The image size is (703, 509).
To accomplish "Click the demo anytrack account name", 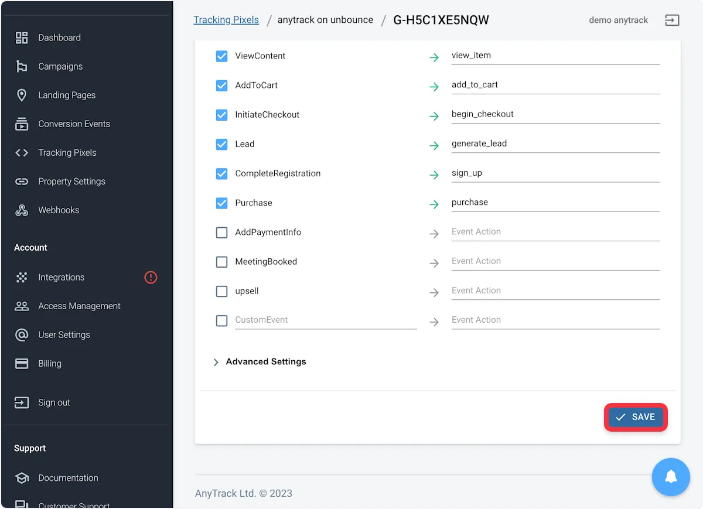I will pyautogui.click(x=618, y=20).
